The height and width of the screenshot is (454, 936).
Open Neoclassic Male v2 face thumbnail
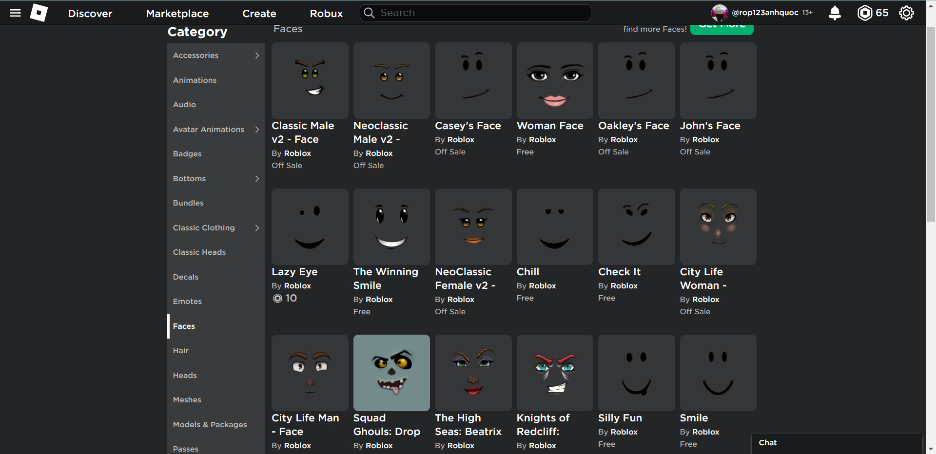[x=391, y=80]
